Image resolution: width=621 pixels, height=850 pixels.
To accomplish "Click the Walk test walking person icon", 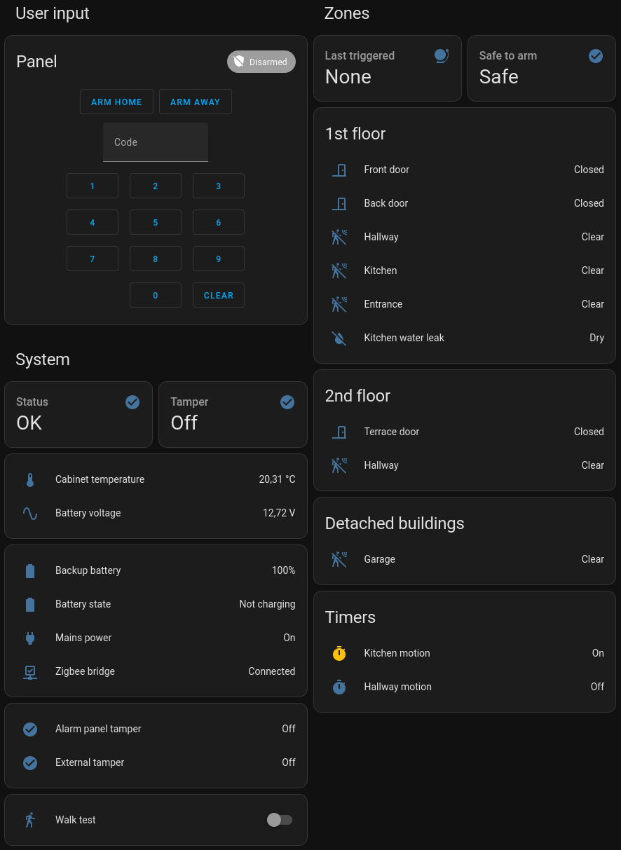I will [x=30, y=821].
